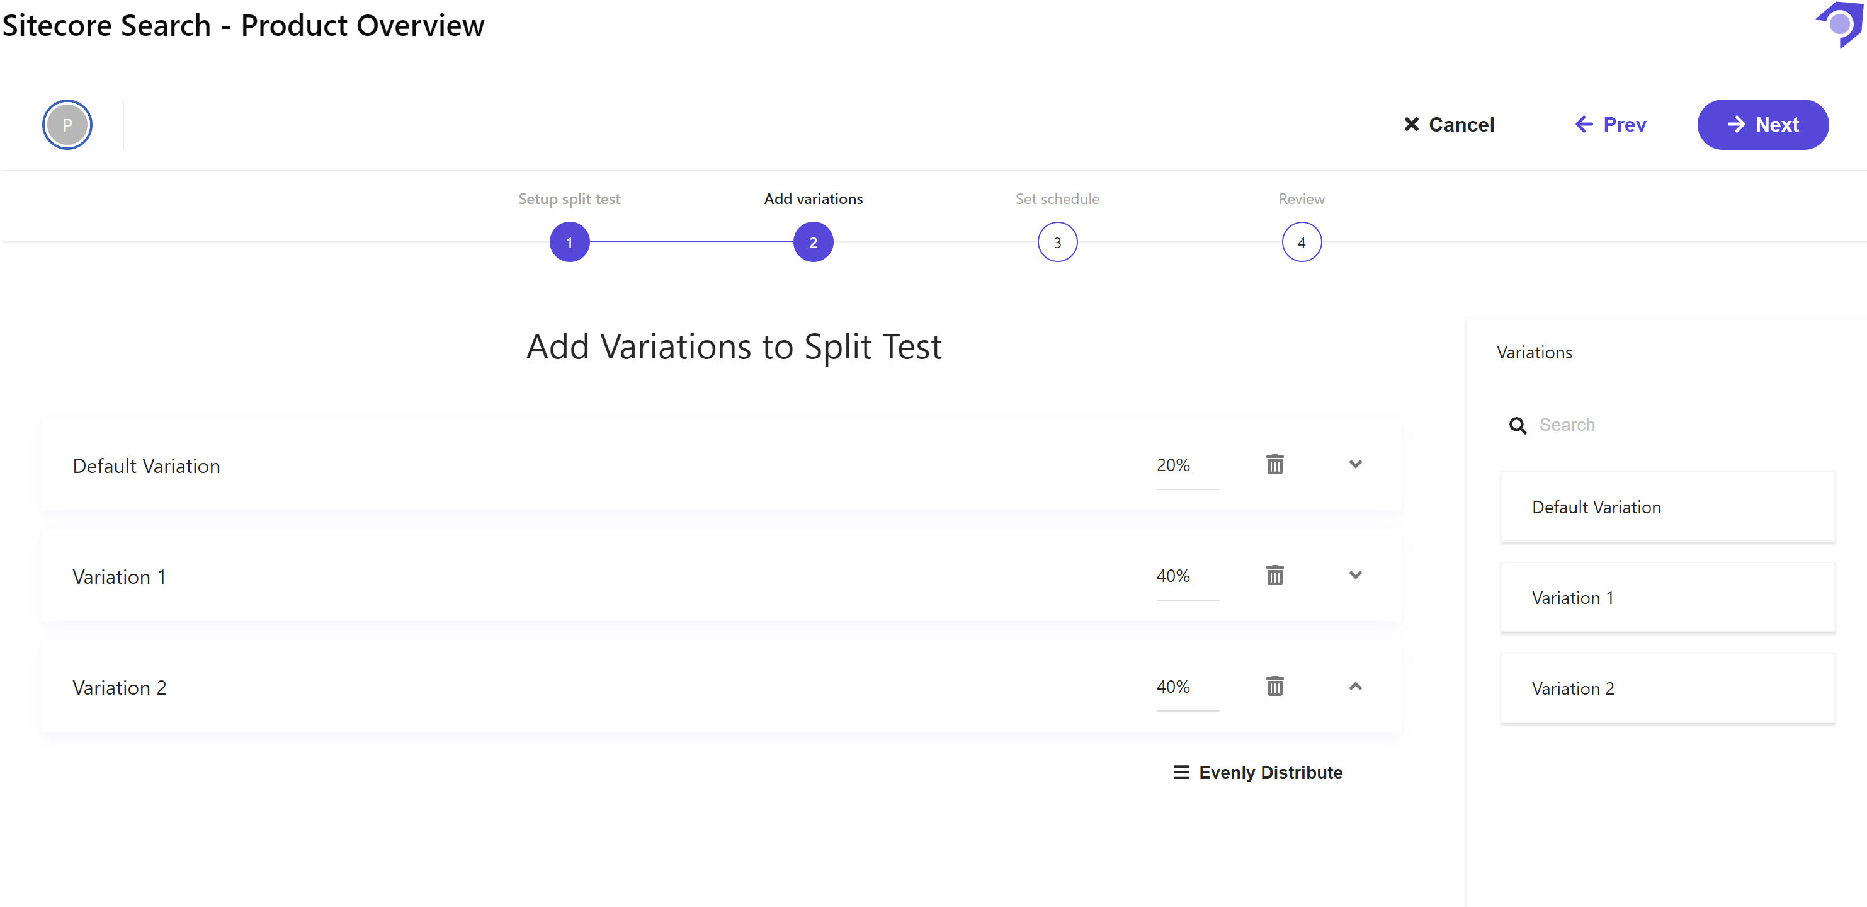Viewport: 1867px width, 907px height.
Task: Click the Sitecore Search logo icon
Action: [1839, 25]
